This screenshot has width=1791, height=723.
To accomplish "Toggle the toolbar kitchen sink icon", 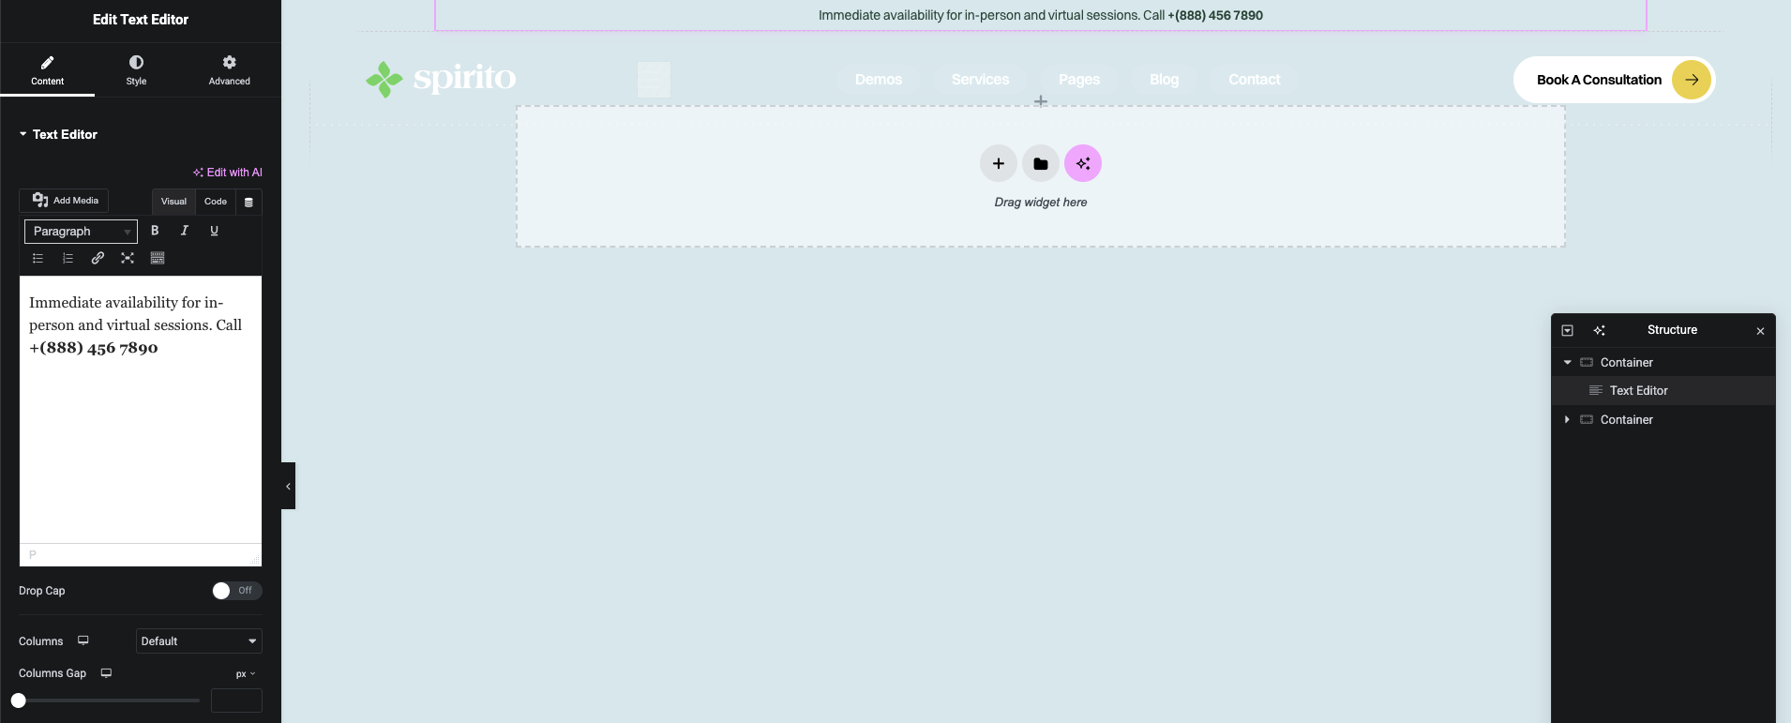I will (158, 258).
